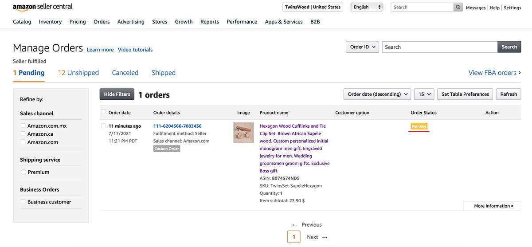Viewport: 532px width, 247px height.
Task: Open the Advertising menu
Action: click(131, 22)
